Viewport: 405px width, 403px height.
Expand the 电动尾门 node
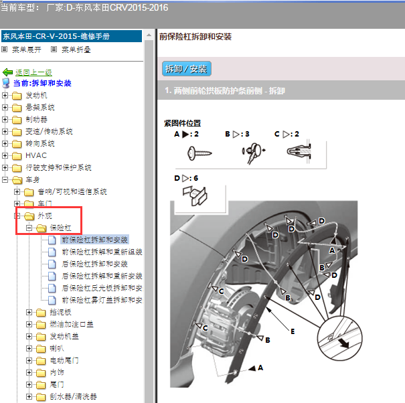(29, 360)
